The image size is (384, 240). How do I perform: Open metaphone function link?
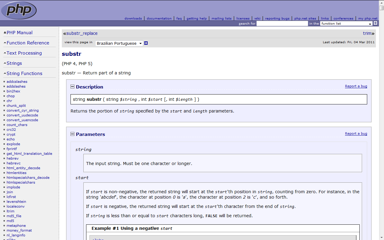click(16, 226)
